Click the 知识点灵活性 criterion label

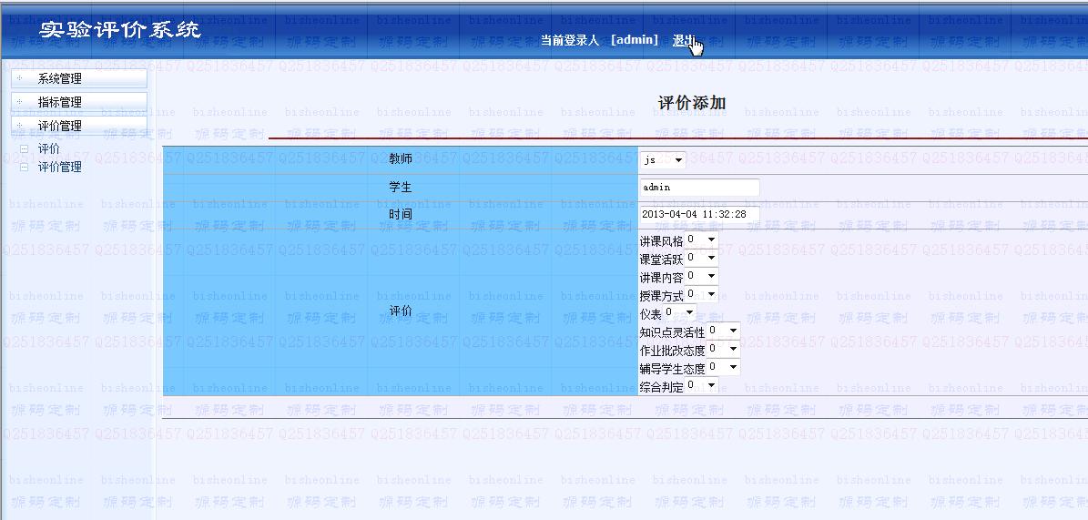[x=672, y=332]
